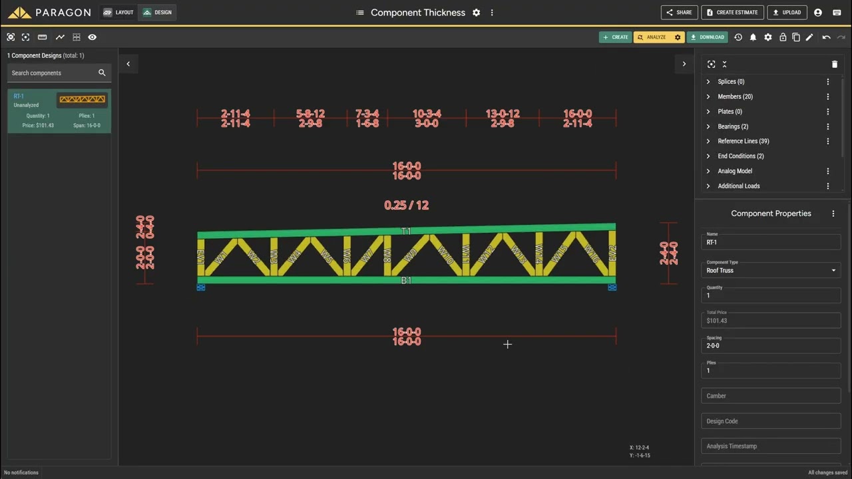Click the Design Code field
Viewport: 852px width, 479px height.
click(x=771, y=421)
